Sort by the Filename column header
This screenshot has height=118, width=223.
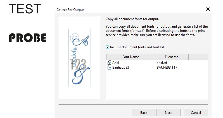[172, 57]
